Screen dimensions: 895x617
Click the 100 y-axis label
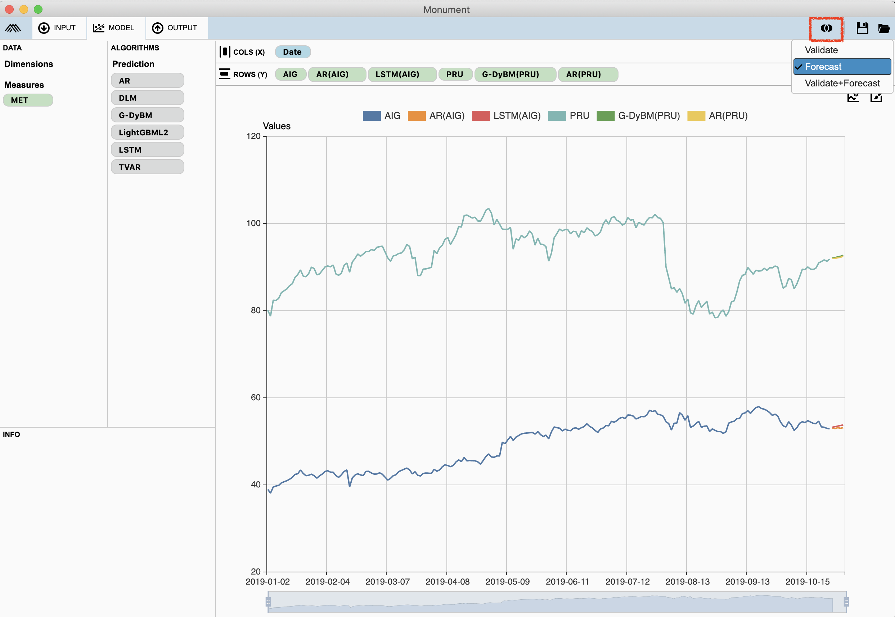click(253, 223)
